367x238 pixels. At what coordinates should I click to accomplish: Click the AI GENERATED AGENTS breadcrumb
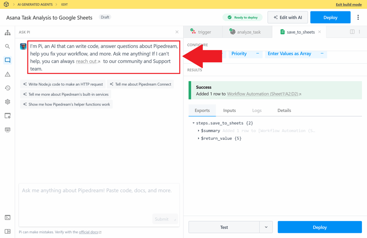[x=35, y=5]
